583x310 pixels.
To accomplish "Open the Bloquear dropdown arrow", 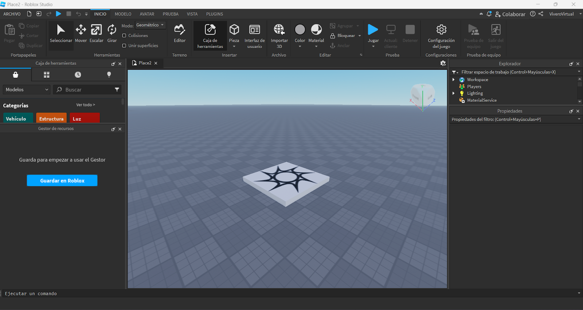I will tap(360, 36).
